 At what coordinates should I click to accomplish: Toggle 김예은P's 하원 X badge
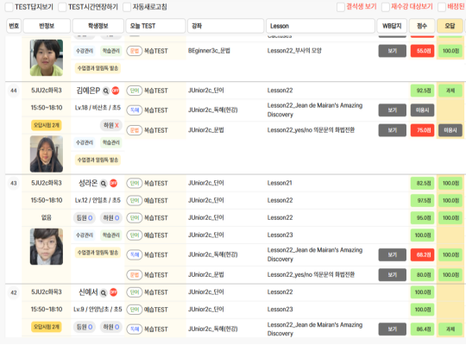111,125
